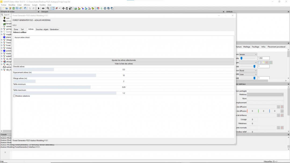Click the eye visibility toolbar icon
Image resolution: width=290 pixels, height=163 pixels.
(43, 8)
